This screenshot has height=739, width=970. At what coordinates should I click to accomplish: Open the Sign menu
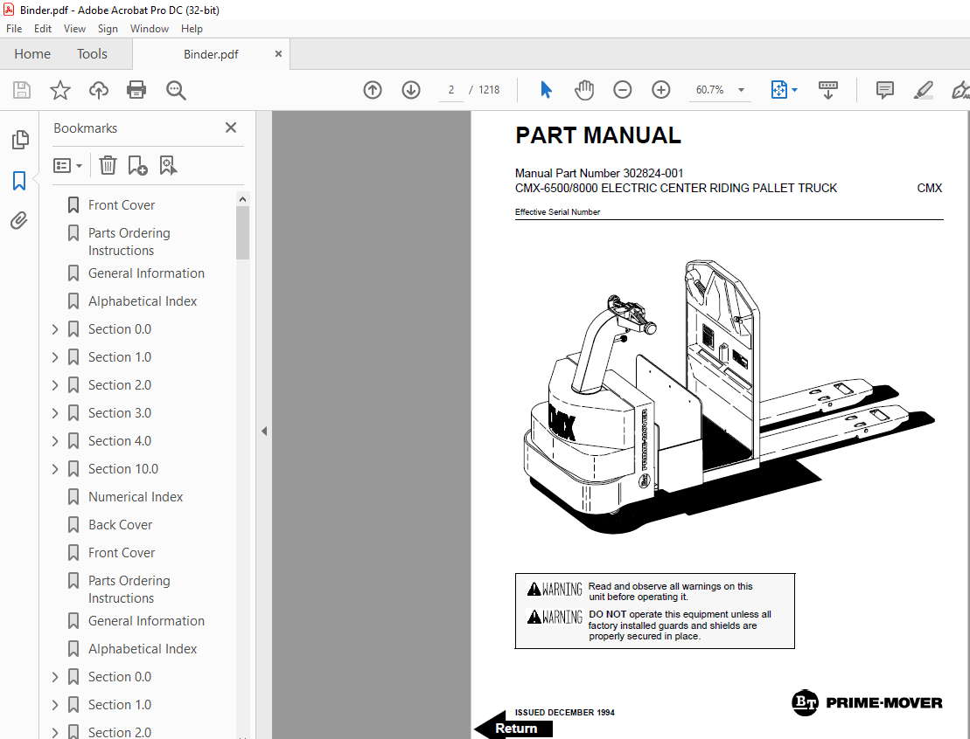[x=108, y=29]
